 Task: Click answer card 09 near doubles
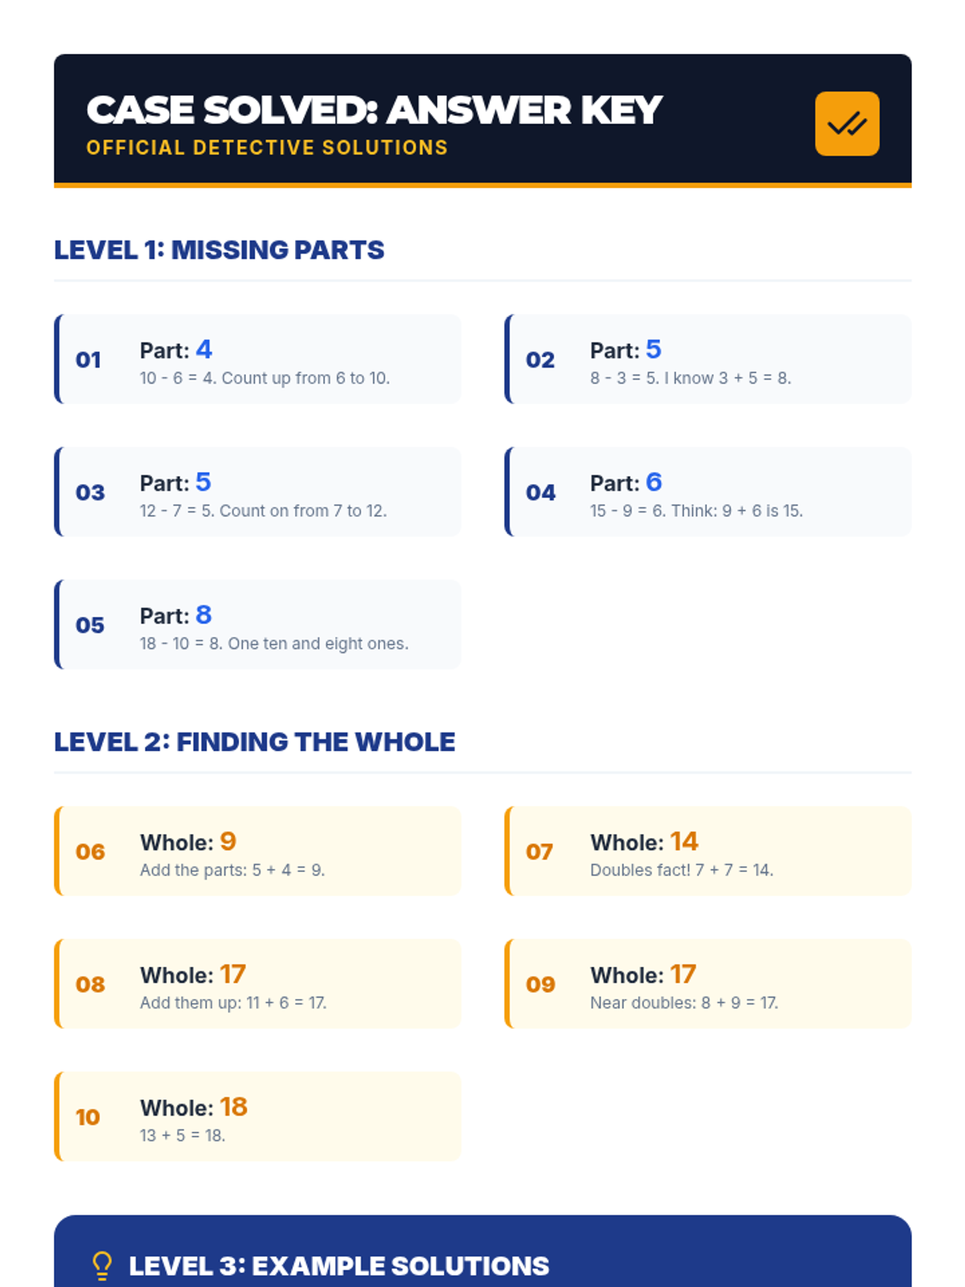click(x=708, y=984)
